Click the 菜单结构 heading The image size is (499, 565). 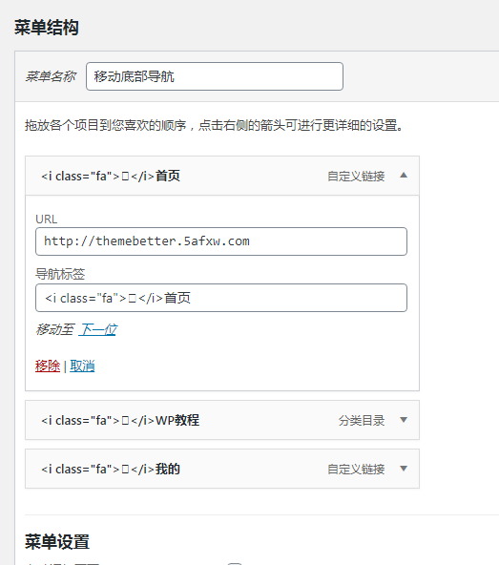[47, 28]
